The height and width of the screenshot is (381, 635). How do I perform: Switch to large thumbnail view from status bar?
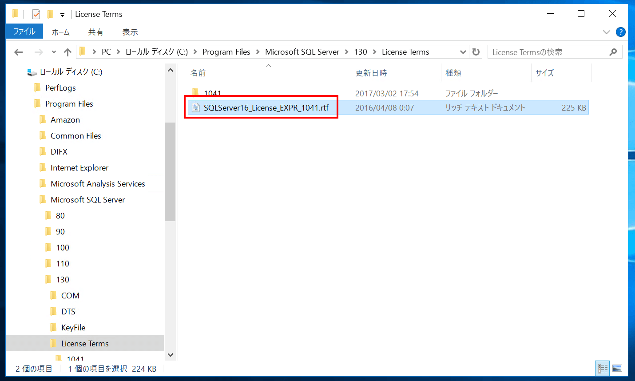pyautogui.click(x=617, y=368)
